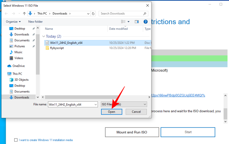This screenshot has height=144, width=229.
Task: Click the Cancel button
Action: [136, 112]
